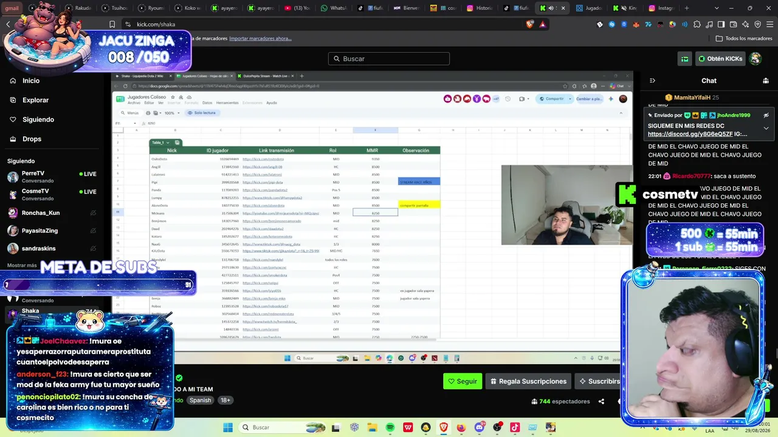Click the share icon beside viewer count

pos(601,401)
